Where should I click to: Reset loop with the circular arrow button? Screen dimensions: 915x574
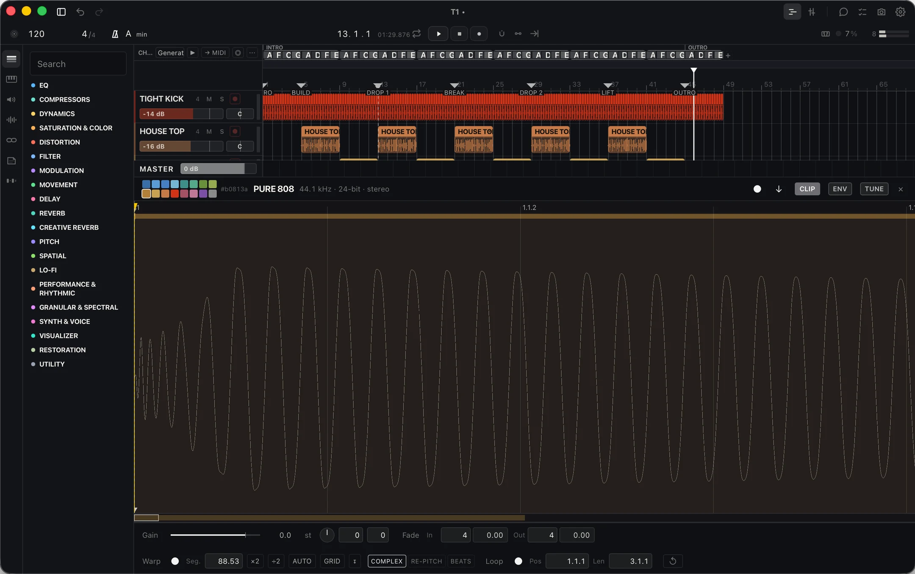point(673,561)
